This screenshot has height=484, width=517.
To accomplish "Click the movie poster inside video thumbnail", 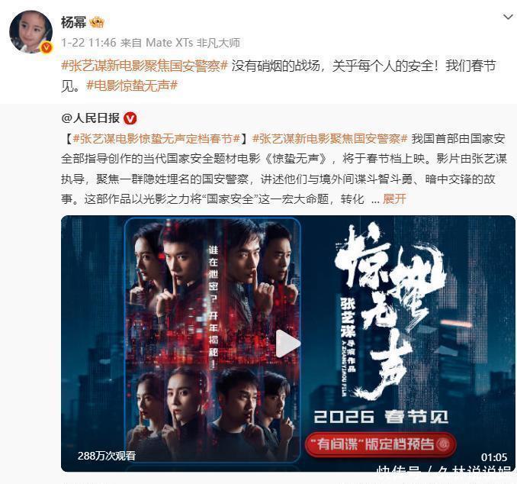I will coord(212,340).
